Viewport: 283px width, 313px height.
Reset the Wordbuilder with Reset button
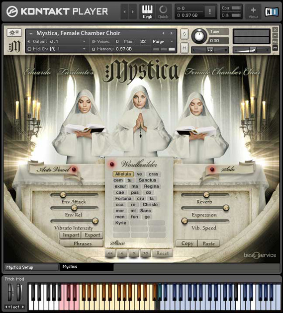(x=163, y=253)
